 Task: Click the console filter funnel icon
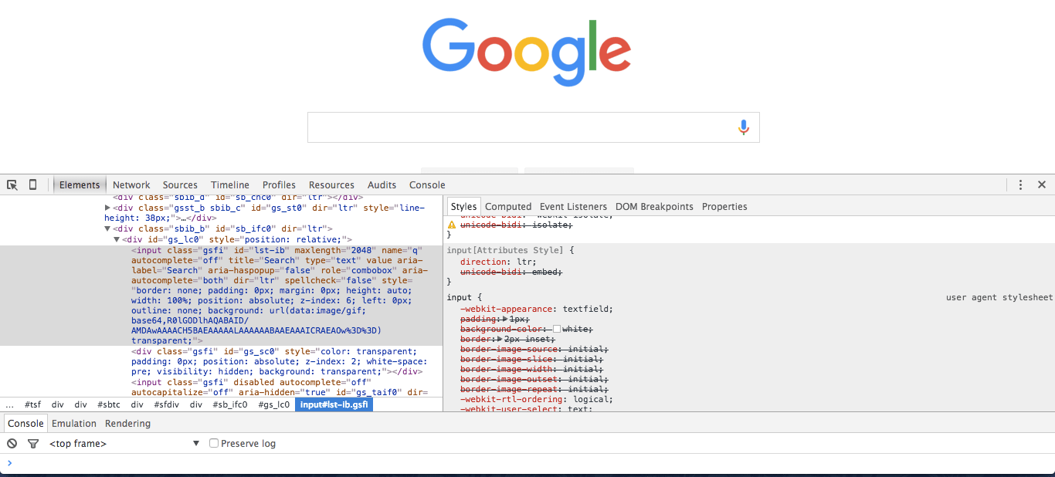[x=33, y=444]
